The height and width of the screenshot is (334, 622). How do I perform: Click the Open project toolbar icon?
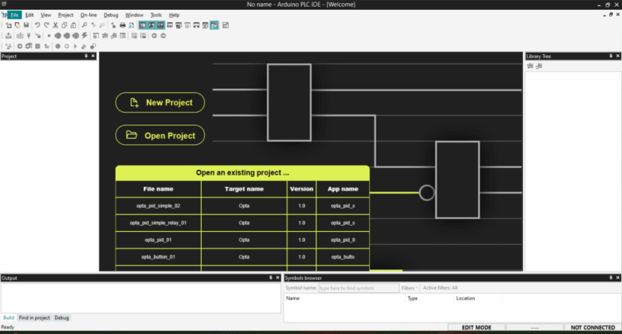(x=17, y=26)
